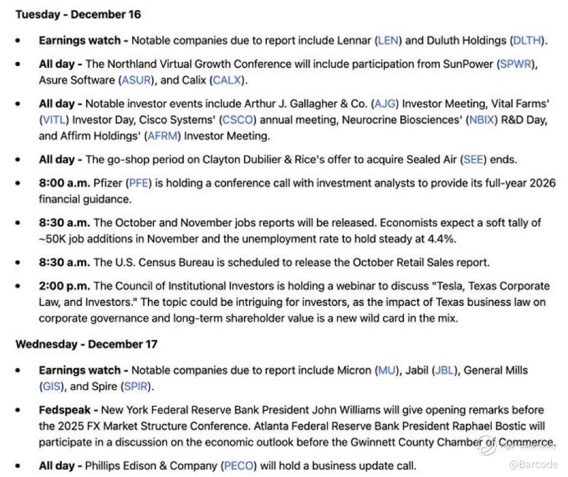Open the LEN ticker link
The width and height of the screenshot is (568, 477).
point(388,40)
